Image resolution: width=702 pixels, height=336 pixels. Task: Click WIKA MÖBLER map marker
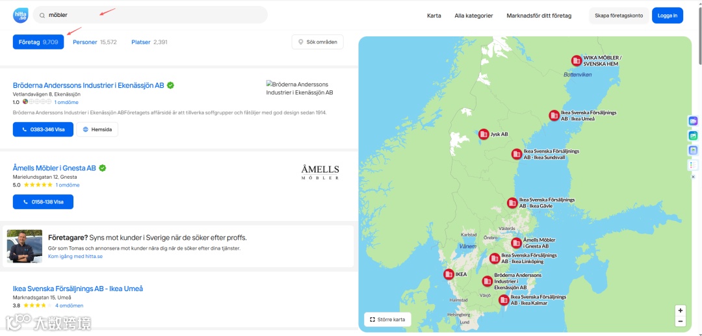[576, 61]
